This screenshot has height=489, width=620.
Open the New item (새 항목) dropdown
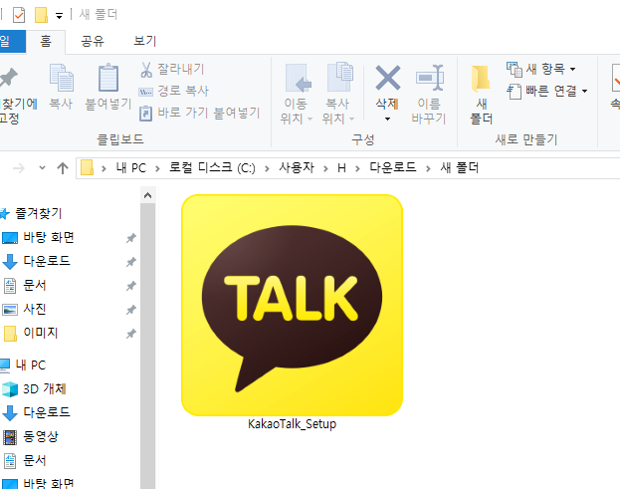coord(541,70)
